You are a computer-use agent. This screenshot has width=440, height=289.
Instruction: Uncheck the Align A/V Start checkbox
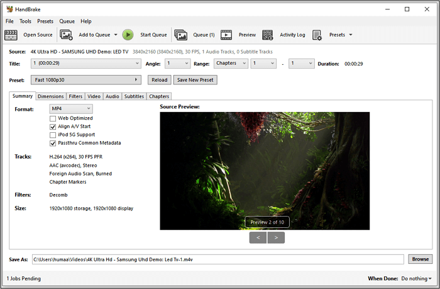[53, 127]
